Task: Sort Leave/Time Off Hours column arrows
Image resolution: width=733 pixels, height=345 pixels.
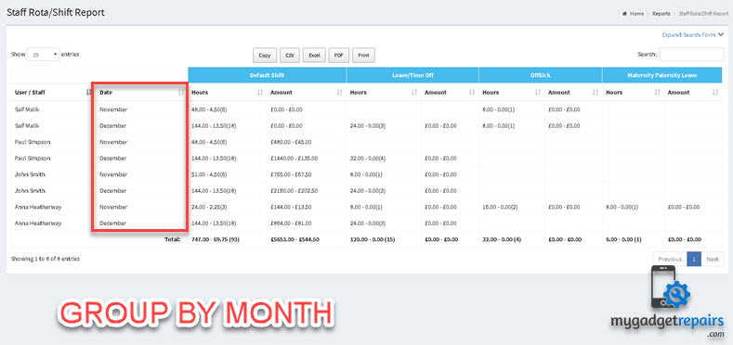Action: point(414,93)
